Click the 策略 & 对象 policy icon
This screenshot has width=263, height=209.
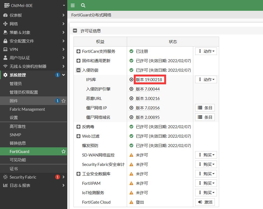tap(5, 32)
